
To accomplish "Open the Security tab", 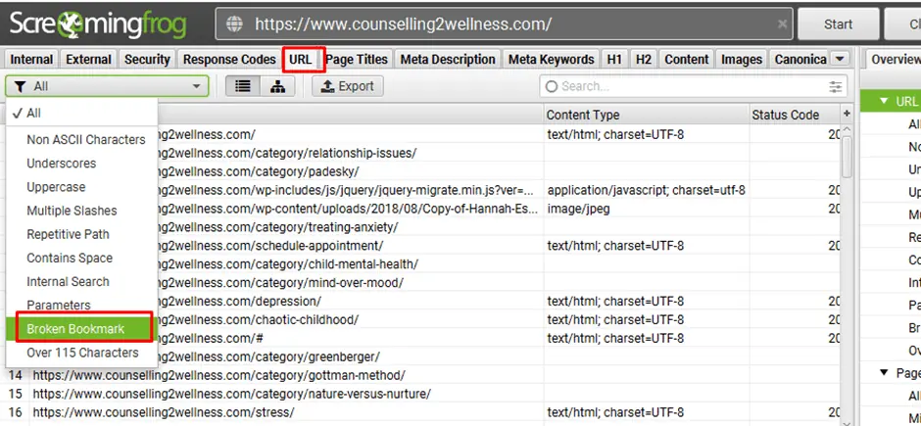I will pyautogui.click(x=147, y=60).
